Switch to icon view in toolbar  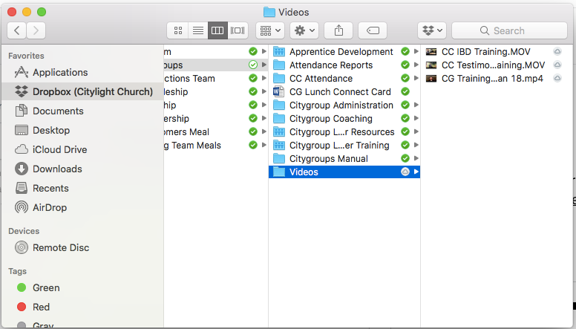coord(178,30)
